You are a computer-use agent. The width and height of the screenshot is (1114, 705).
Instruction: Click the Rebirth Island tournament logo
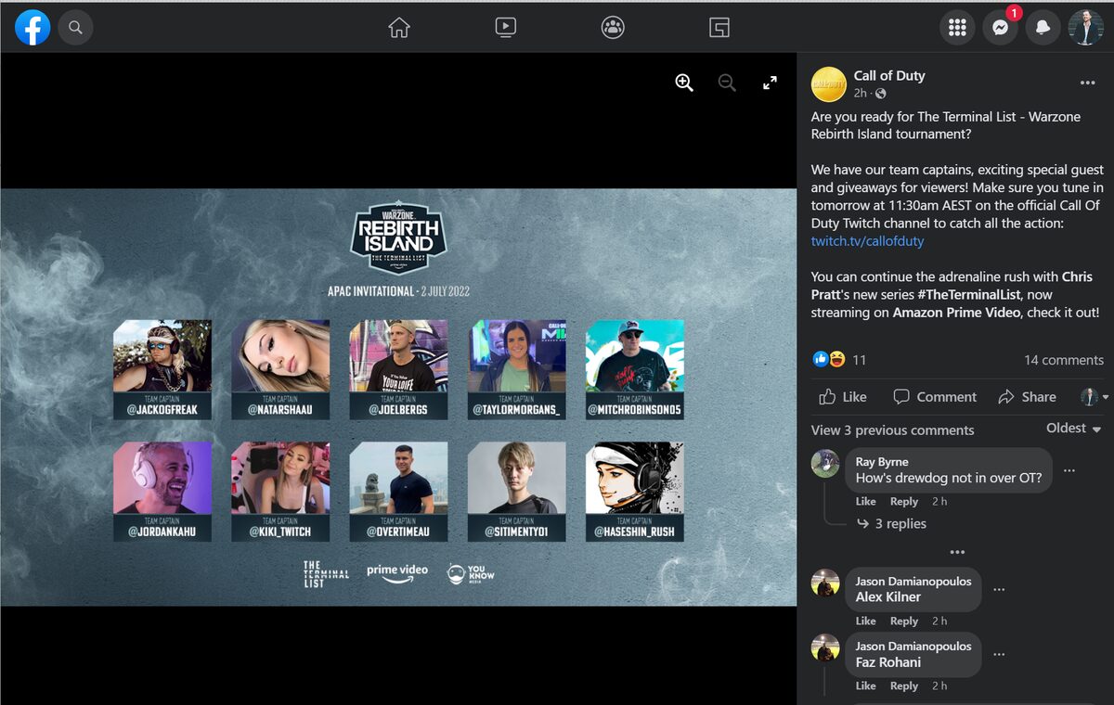point(398,238)
